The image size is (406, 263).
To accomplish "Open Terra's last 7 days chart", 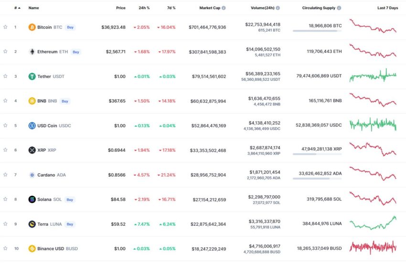I will (x=373, y=223).
